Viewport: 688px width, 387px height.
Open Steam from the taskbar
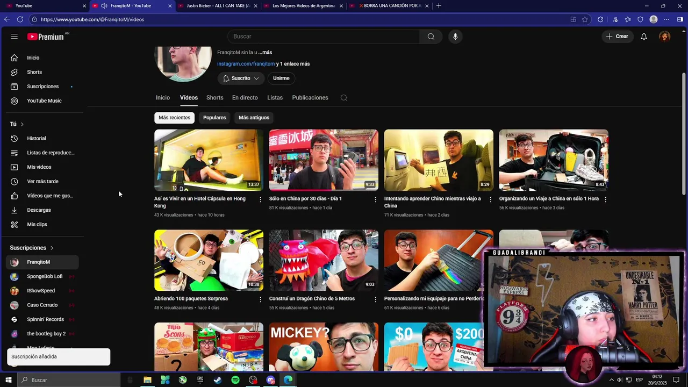pyautogui.click(x=218, y=380)
